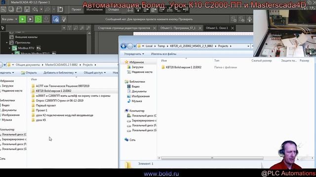Image resolution: width=316 pixels, height=177 pixels.
Task: Click the blue check project icon
Action: pos(56,19)
